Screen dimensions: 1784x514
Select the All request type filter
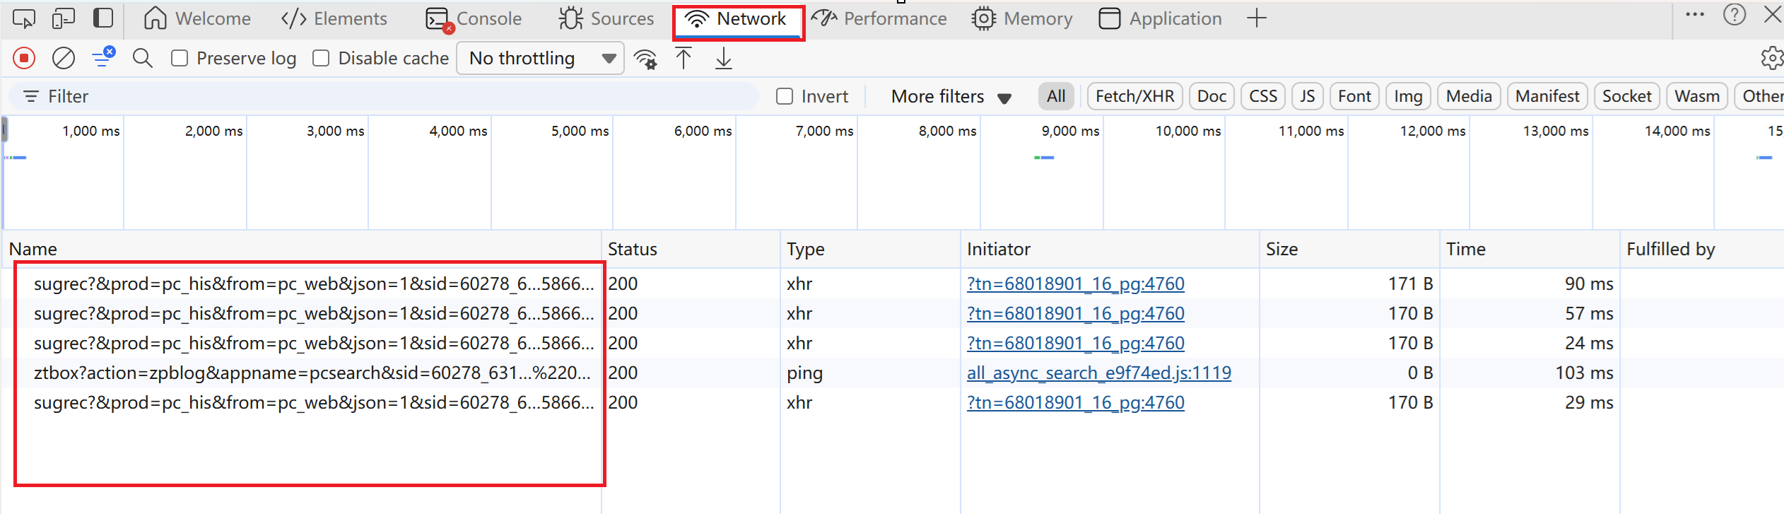(x=1056, y=96)
